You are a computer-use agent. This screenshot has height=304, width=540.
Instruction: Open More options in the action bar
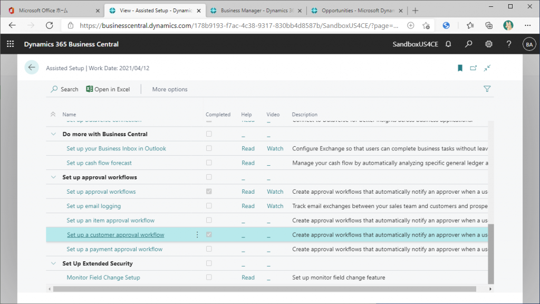[170, 89]
